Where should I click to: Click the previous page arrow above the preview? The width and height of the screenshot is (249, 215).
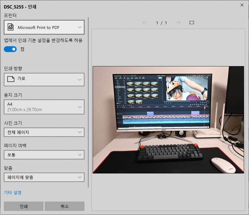(145, 23)
